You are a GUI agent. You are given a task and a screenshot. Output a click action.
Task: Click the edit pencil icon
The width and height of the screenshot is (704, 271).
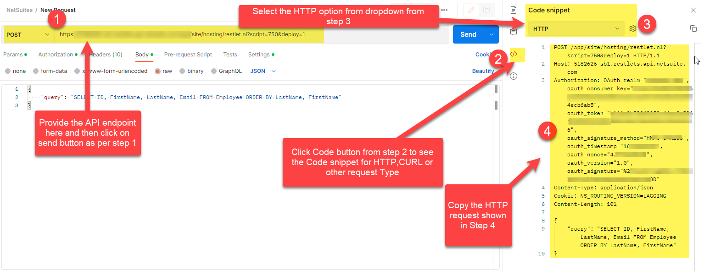pyautogui.click(x=471, y=10)
